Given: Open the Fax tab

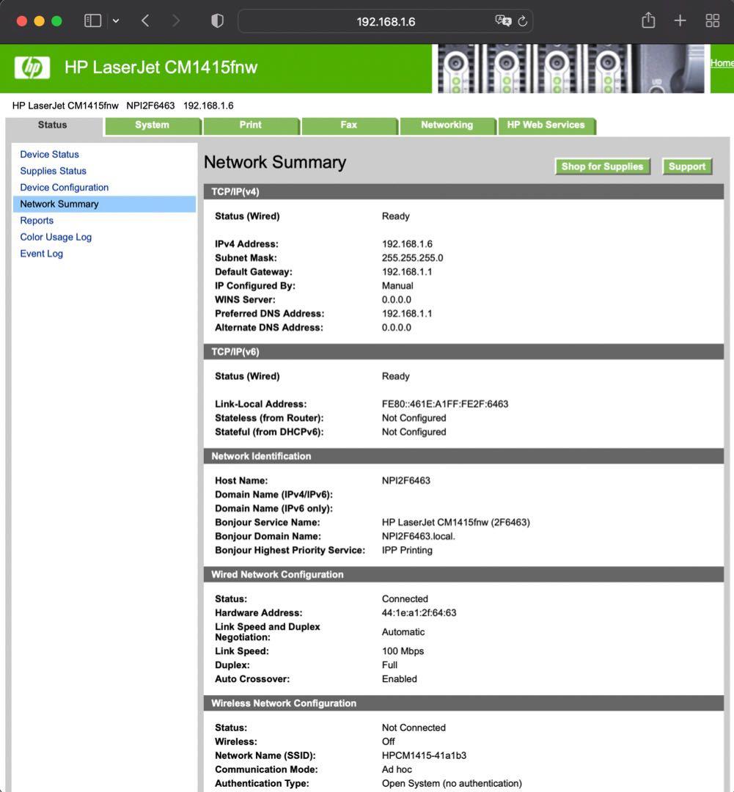Looking at the screenshot, I should click(348, 125).
